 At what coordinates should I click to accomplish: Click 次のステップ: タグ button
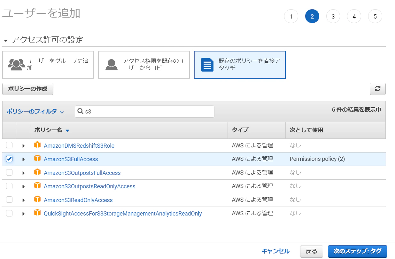coord(358,251)
